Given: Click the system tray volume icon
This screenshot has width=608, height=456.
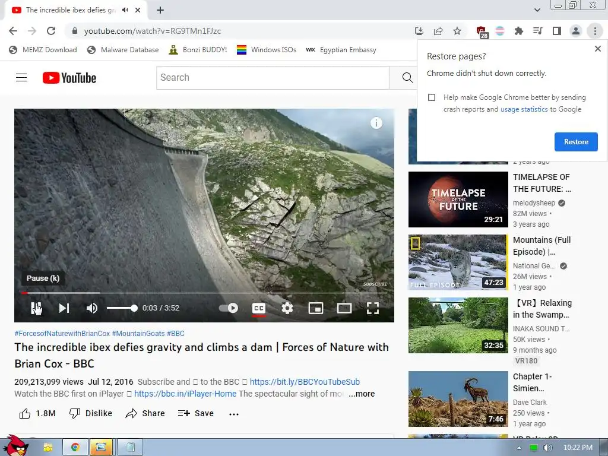Looking at the screenshot, I should (547, 448).
